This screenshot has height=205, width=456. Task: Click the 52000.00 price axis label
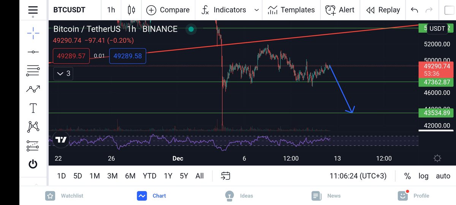(437, 44)
